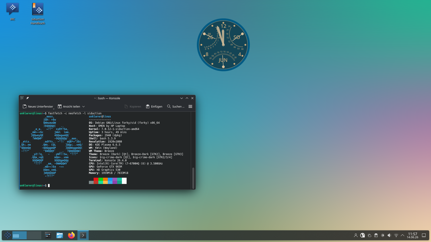Click the 'WM Theme: Breeze' line

tap(101, 151)
